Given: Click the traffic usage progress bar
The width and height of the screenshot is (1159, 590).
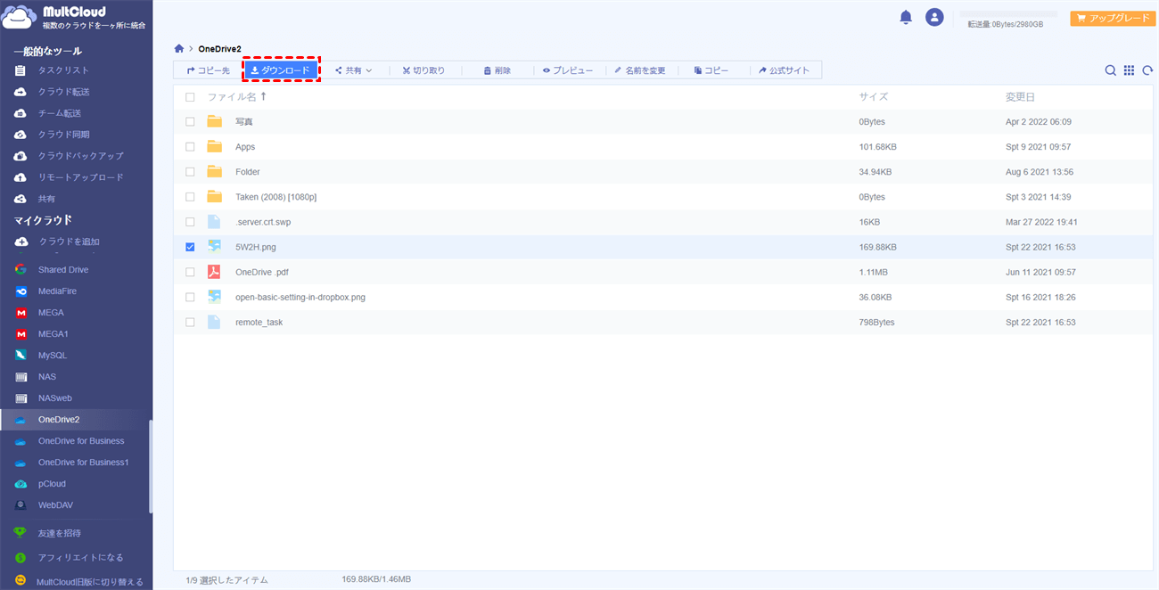Looking at the screenshot, I should click(1008, 14).
